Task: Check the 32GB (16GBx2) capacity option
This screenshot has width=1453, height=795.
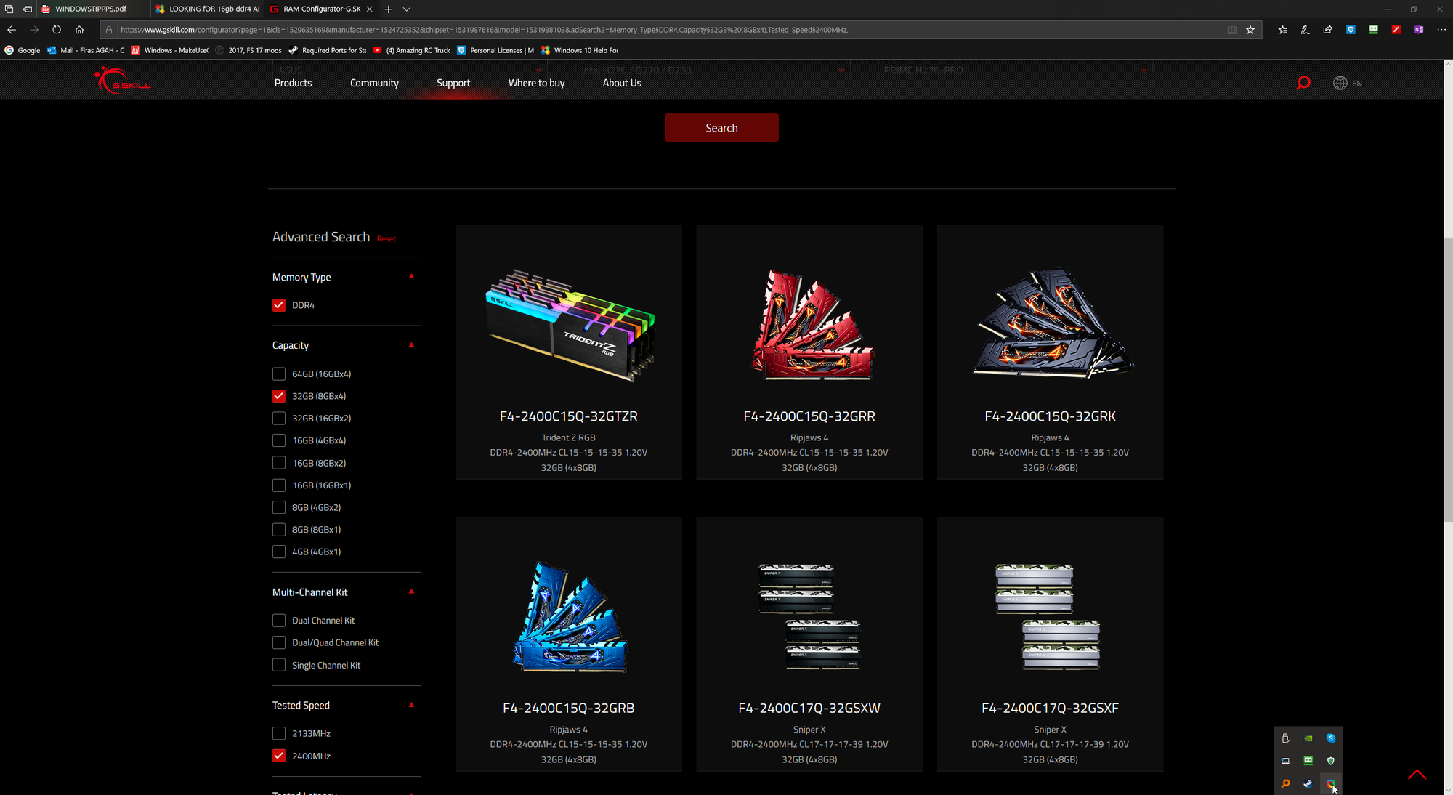Action: 279,418
